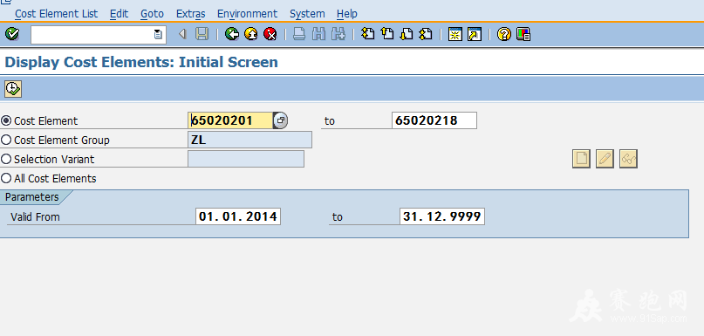Click the Execute clock icon

coord(12,88)
